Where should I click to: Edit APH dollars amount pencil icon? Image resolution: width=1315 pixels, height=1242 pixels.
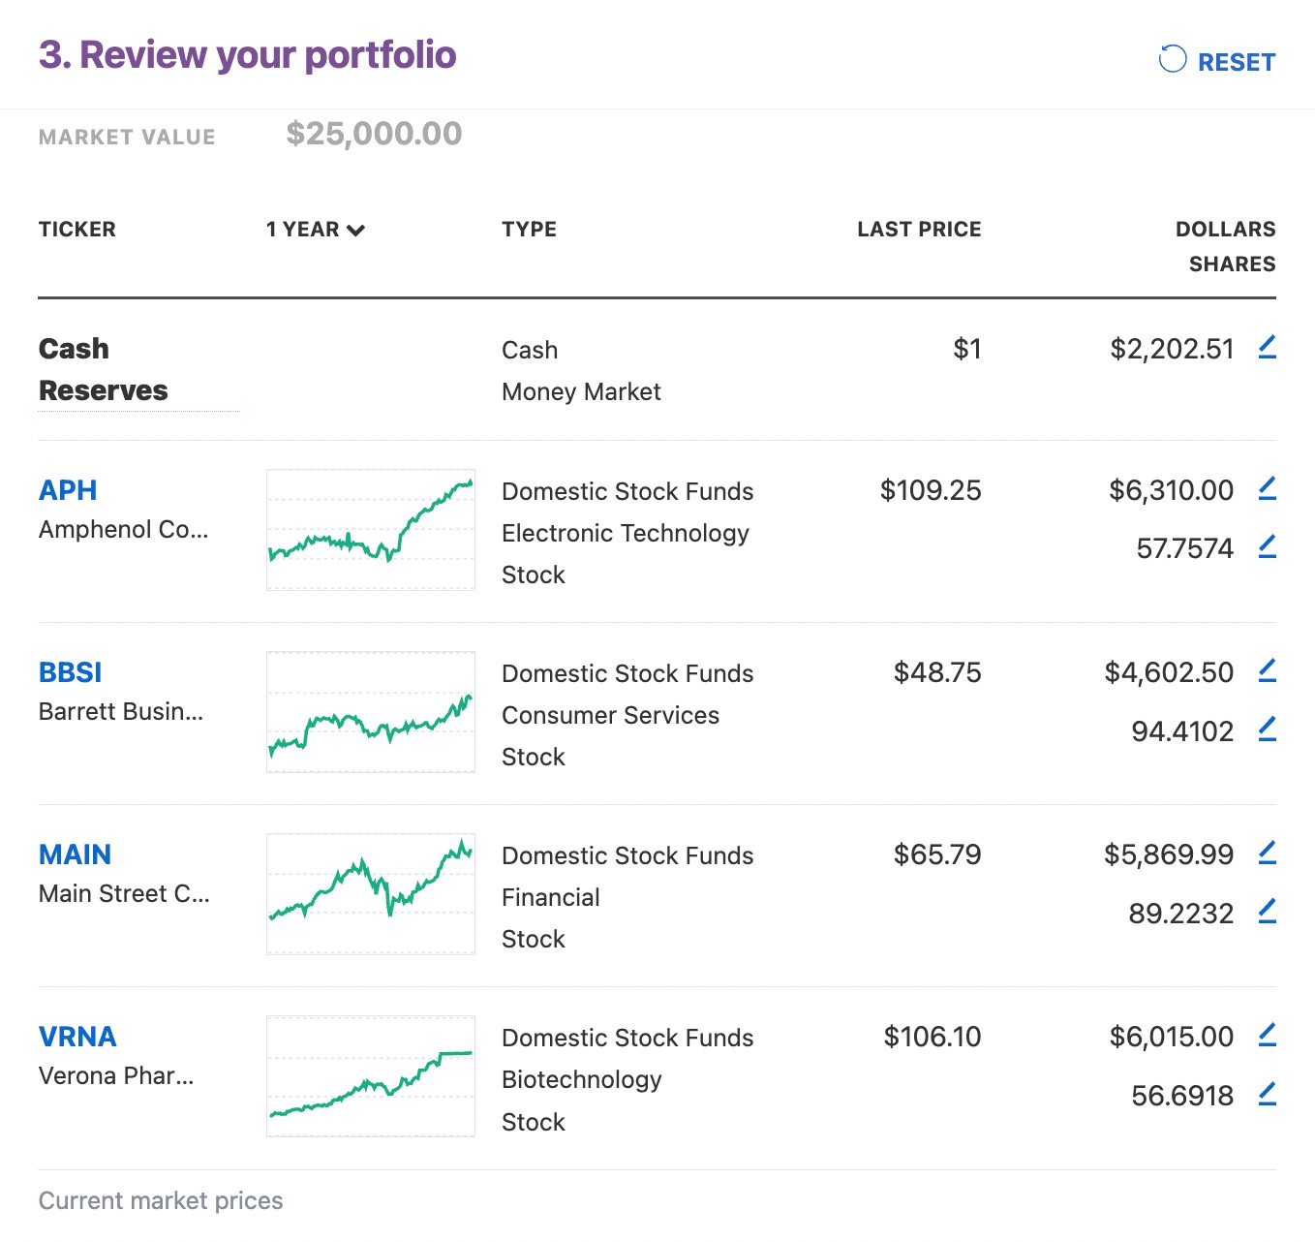[1267, 488]
